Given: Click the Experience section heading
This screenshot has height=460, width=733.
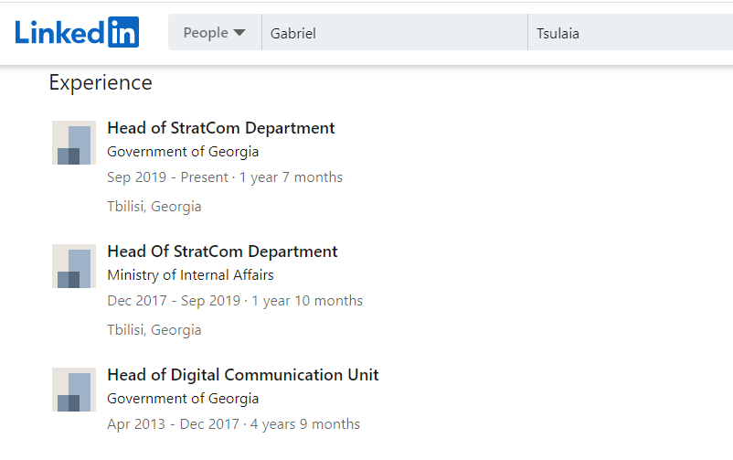Looking at the screenshot, I should click(x=101, y=83).
